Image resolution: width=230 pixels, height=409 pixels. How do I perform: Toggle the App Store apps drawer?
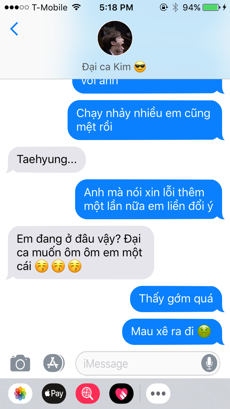[54, 363]
